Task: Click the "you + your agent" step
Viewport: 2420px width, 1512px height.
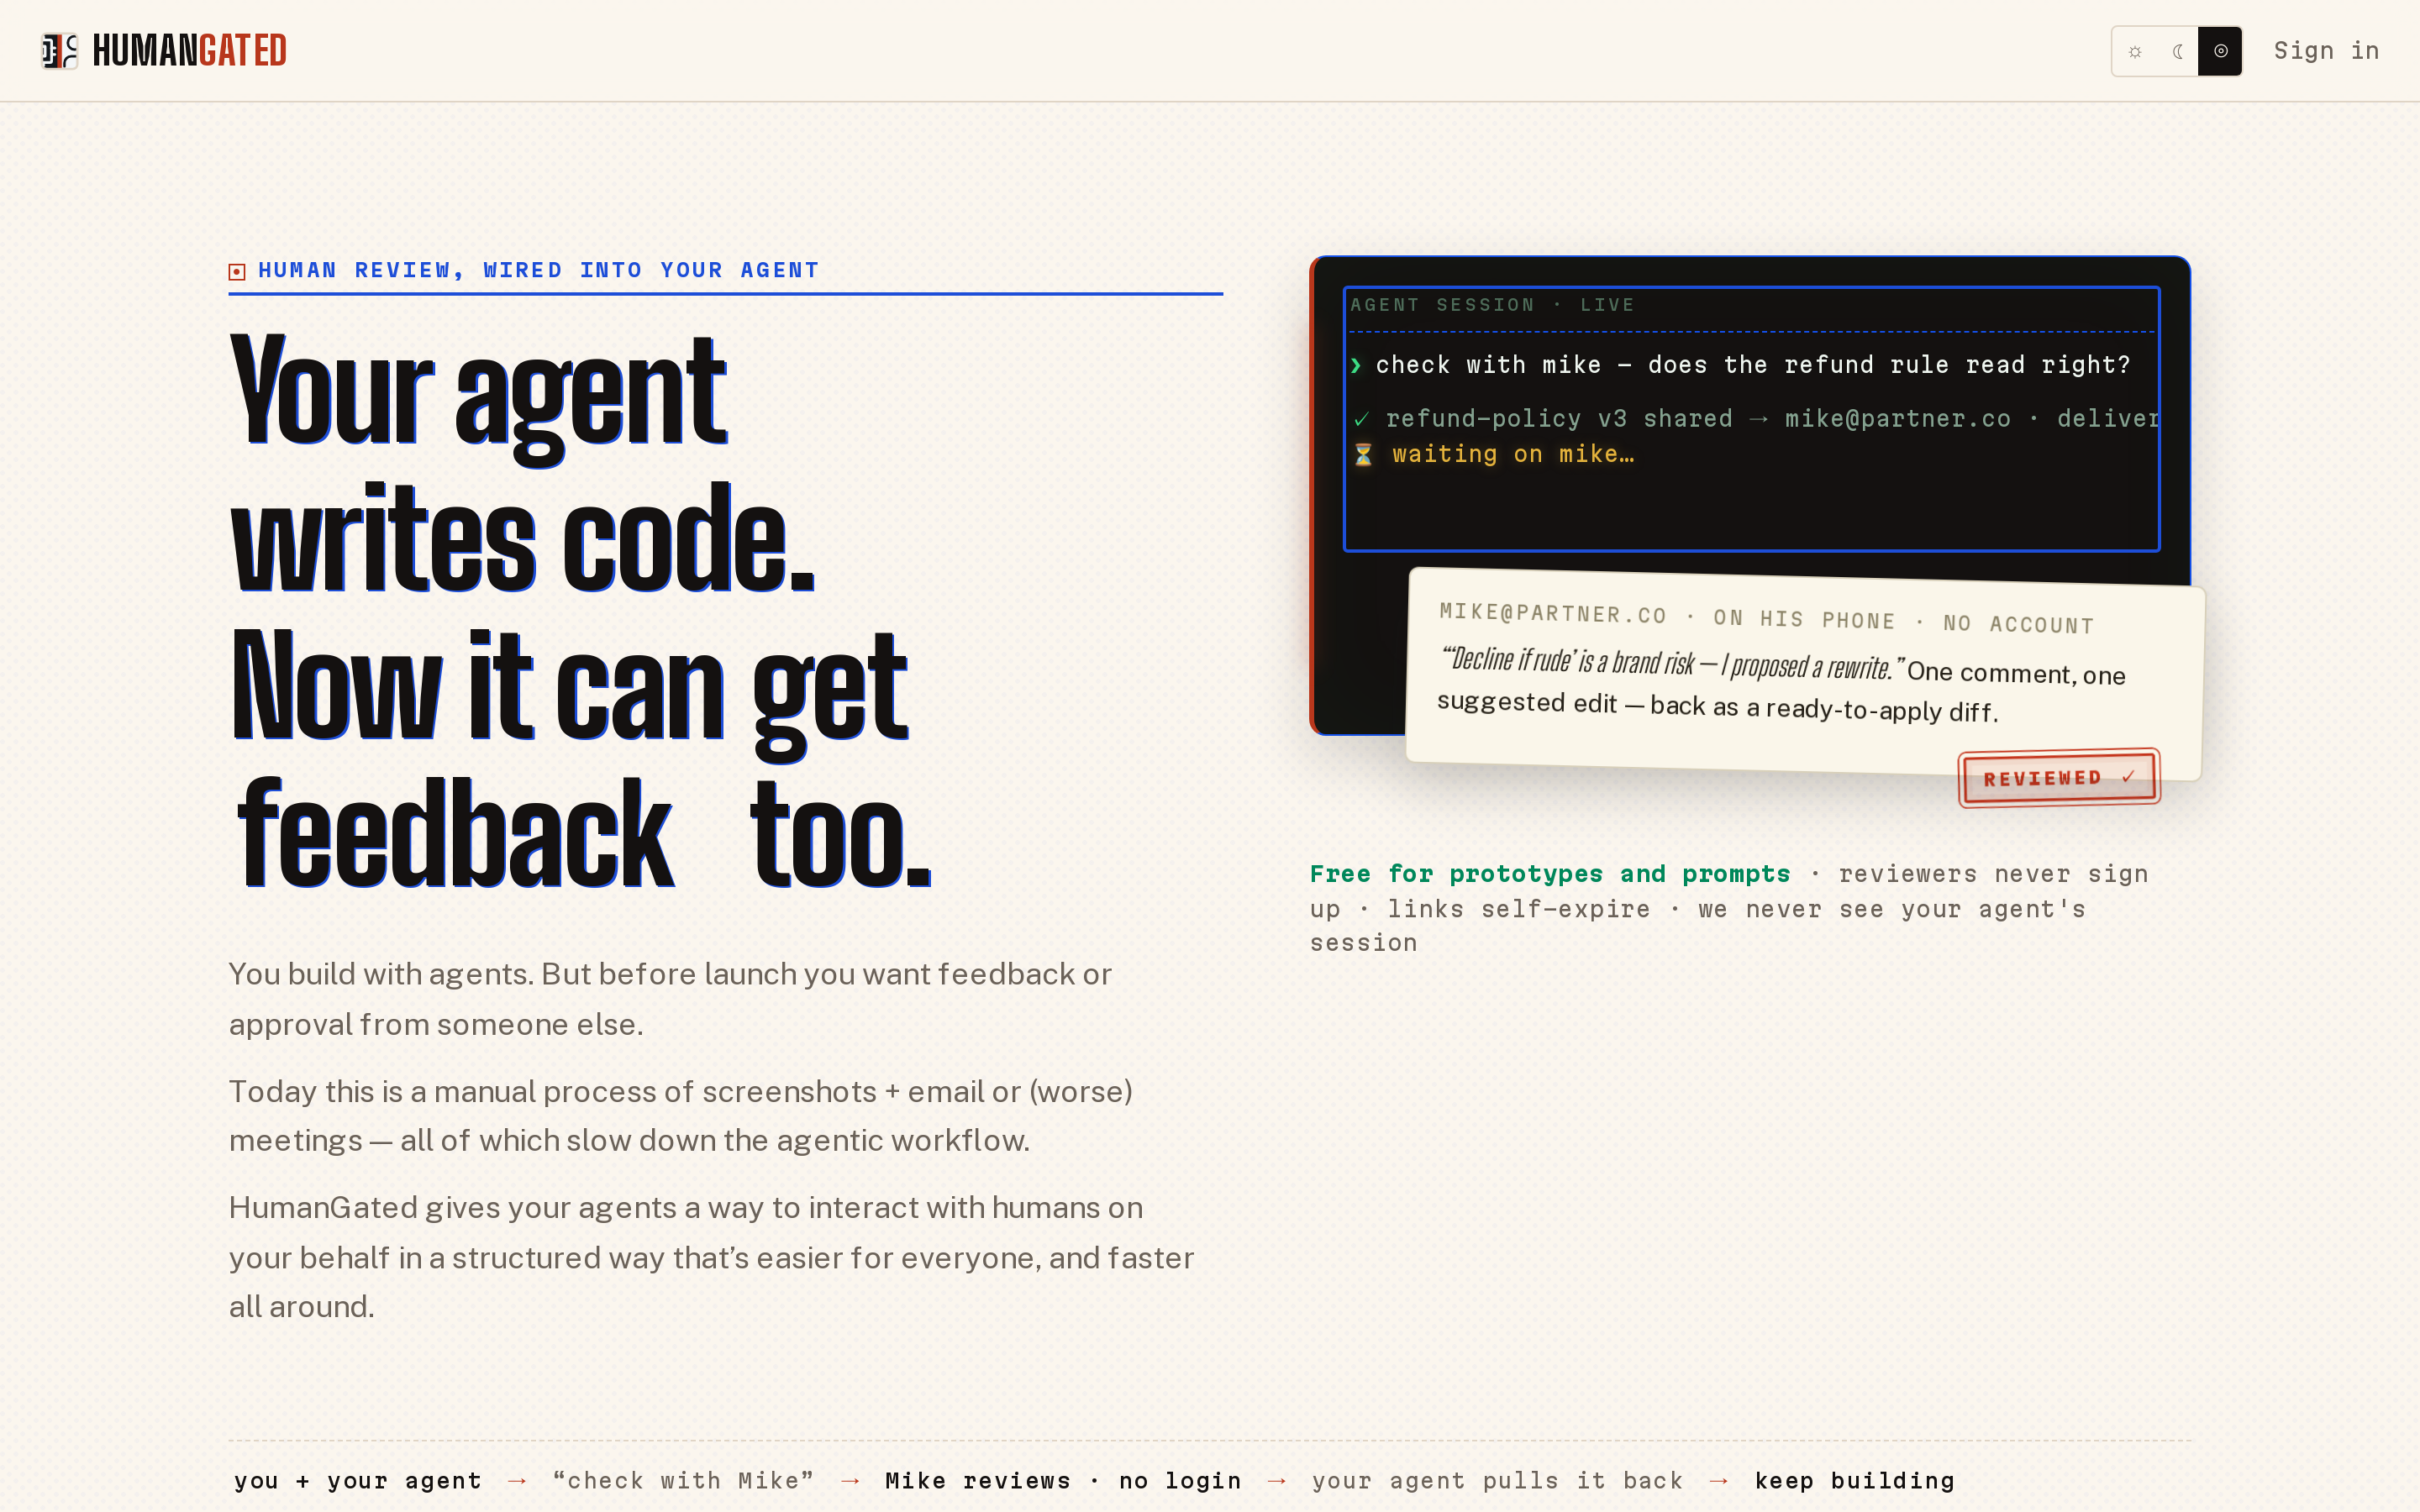Action: pyautogui.click(x=358, y=1481)
